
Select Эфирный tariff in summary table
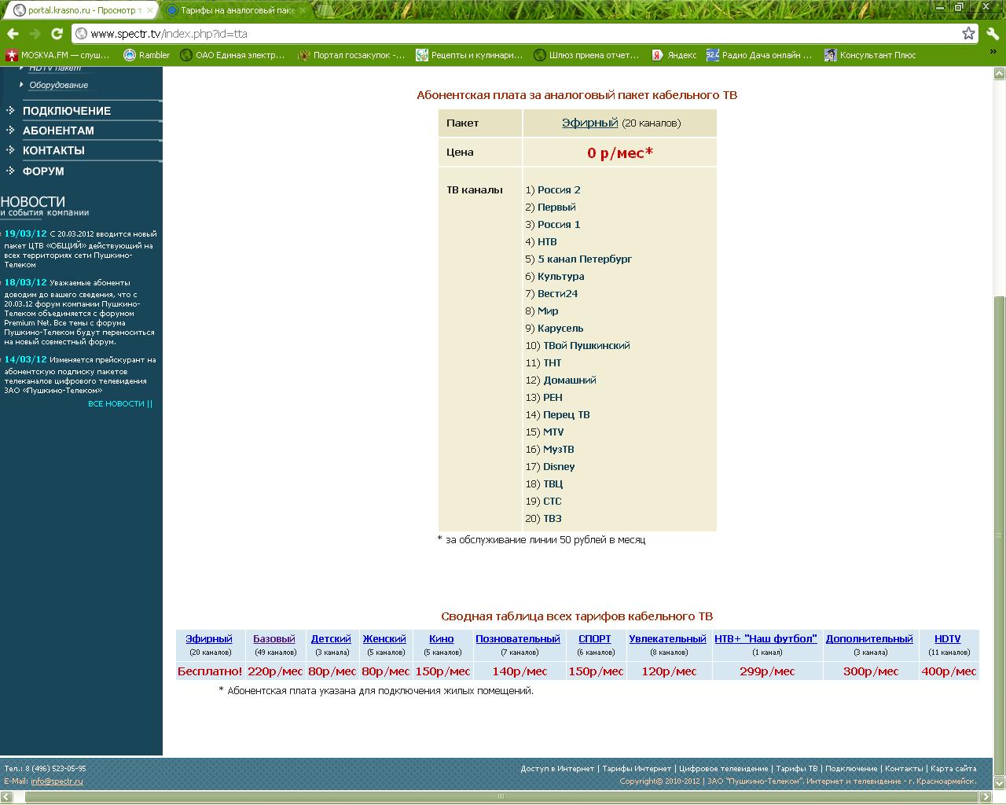click(209, 639)
